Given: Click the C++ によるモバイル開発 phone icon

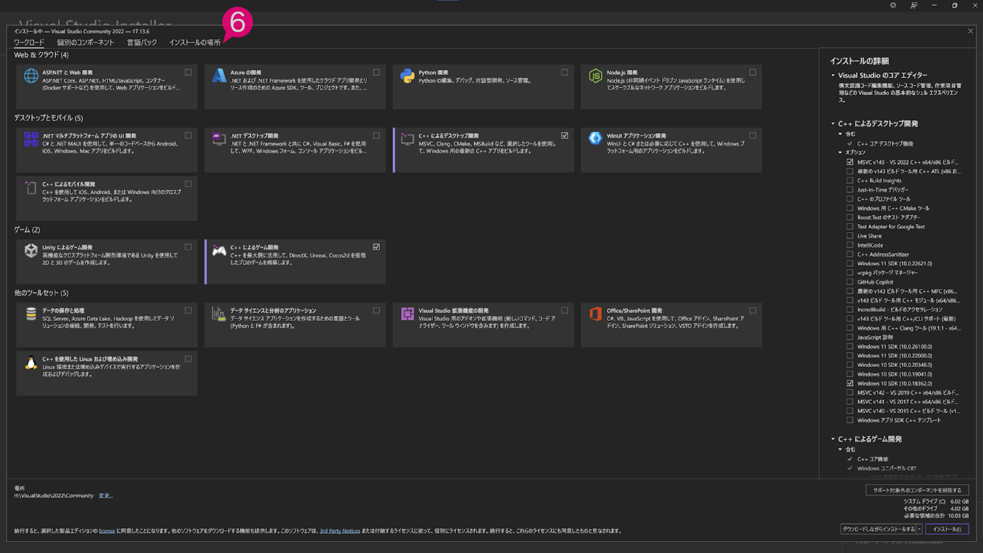Looking at the screenshot, I should click(x=31, y=187).
